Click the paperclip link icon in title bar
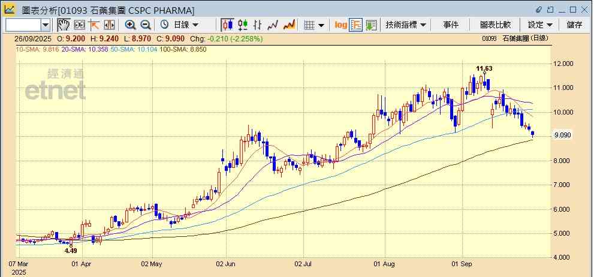The height and width of the screenshot is (277, 594). coord(539,9)
